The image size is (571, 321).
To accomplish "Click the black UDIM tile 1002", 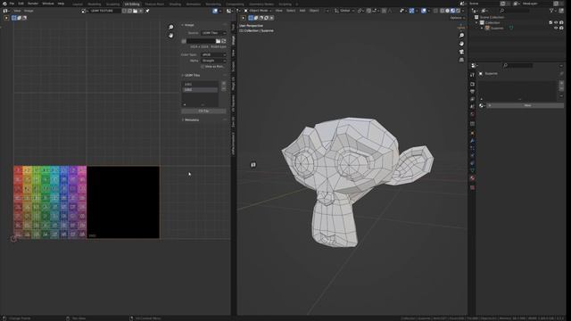I will point(123,202).
